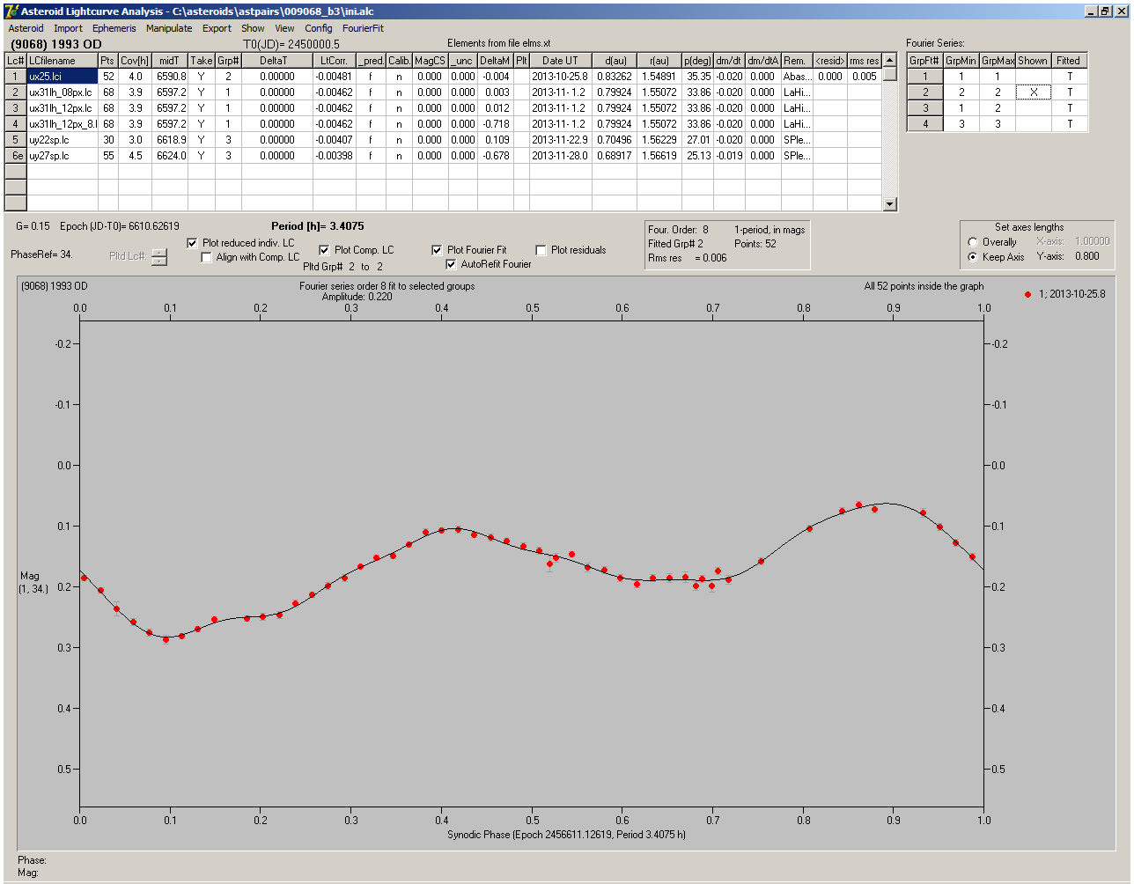Viewport: 1134px width, 884px height.
Task: Select the Keep Axis radio button
Action: click(x=973, y=257)
